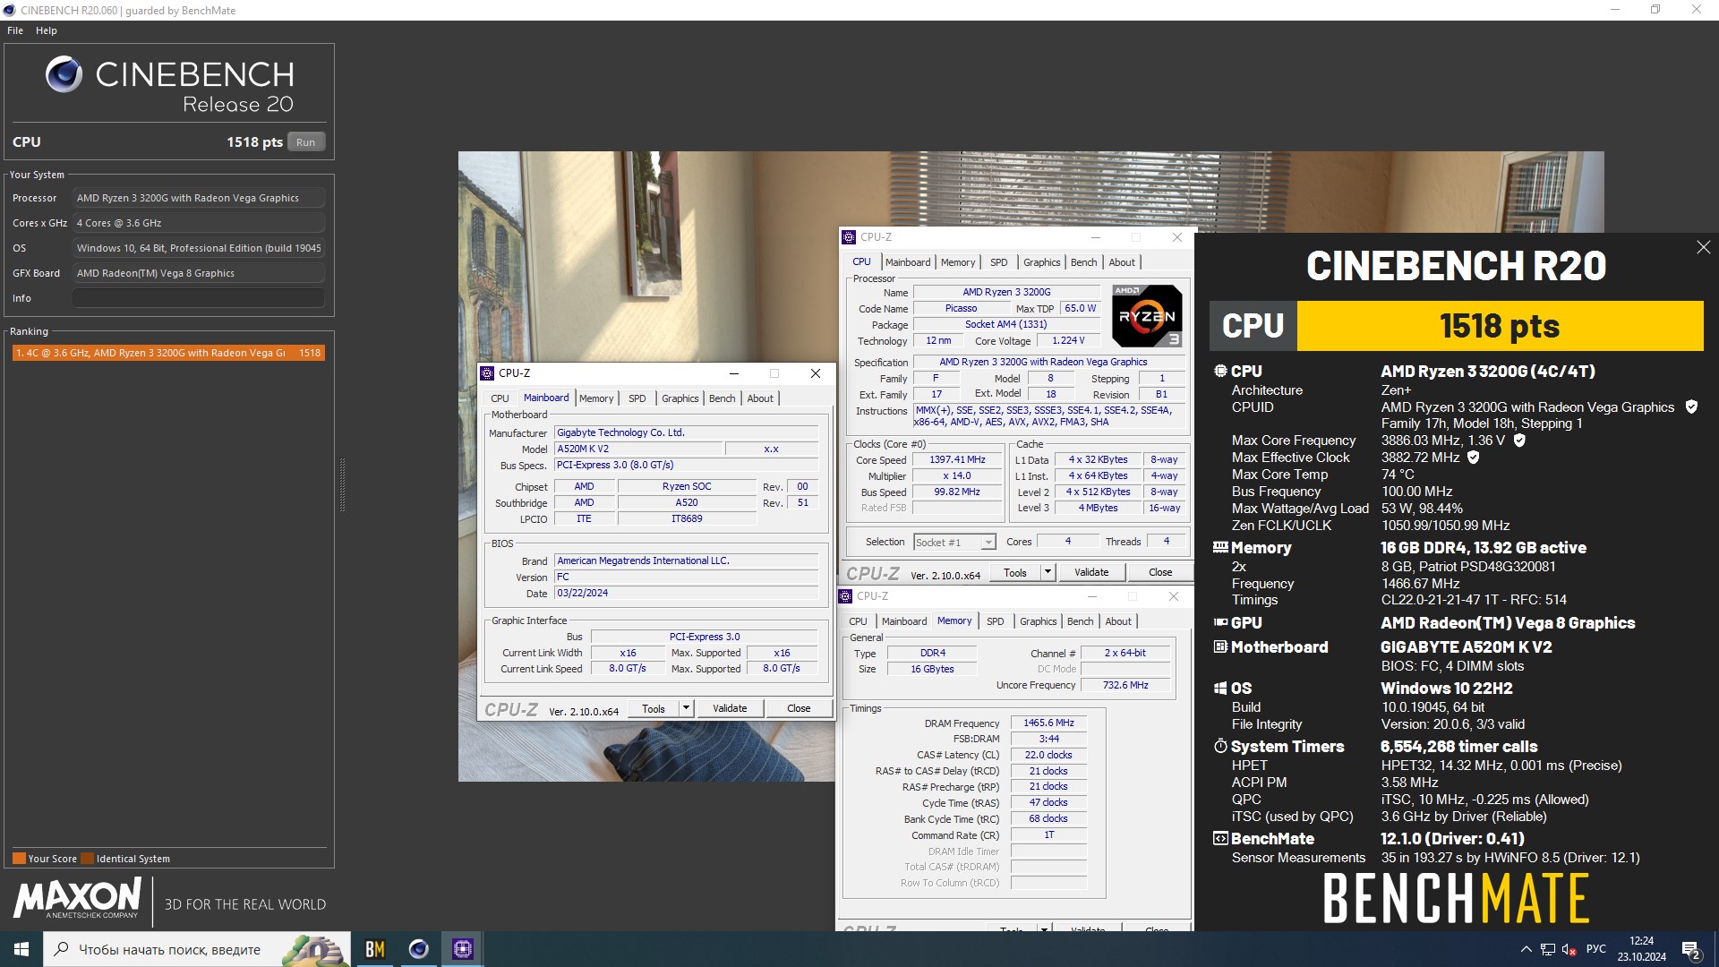Show hidden system tray icons

tap(1526, 949)
